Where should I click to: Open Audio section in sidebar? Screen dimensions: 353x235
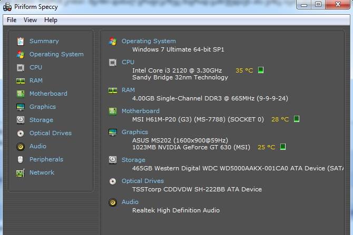tap(38, 146)
